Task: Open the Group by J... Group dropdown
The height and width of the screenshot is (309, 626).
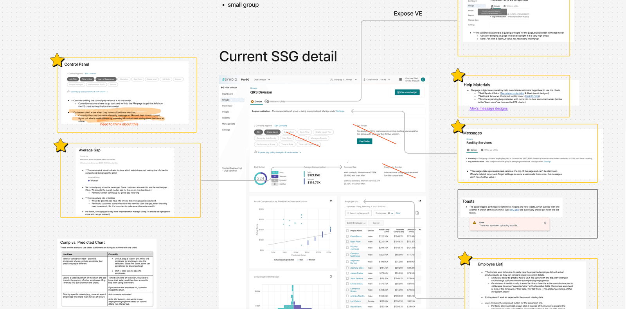Action: tap(343, 80)
